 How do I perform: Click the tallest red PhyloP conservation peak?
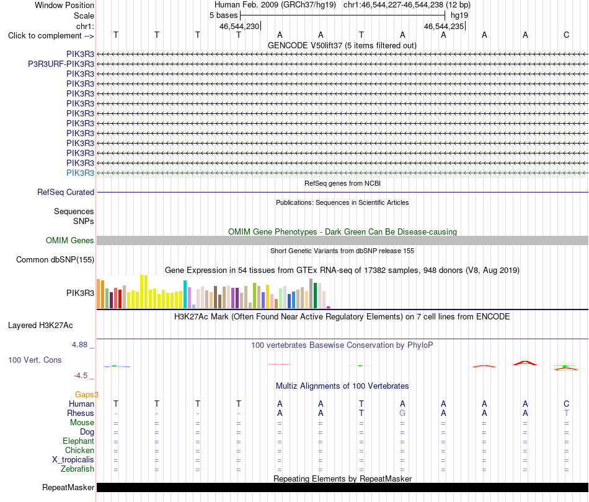click(525, 363)
